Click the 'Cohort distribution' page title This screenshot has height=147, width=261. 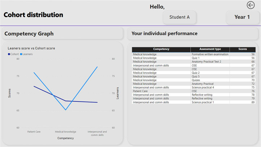point(33,15)
